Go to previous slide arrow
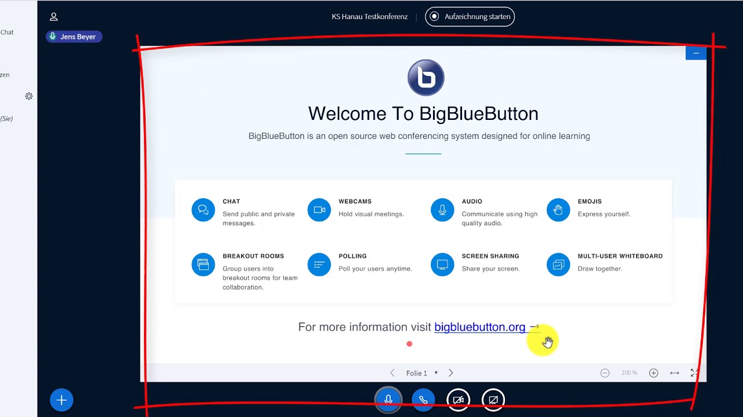Screen dimensions: 743x417 [x=392, y=373]
